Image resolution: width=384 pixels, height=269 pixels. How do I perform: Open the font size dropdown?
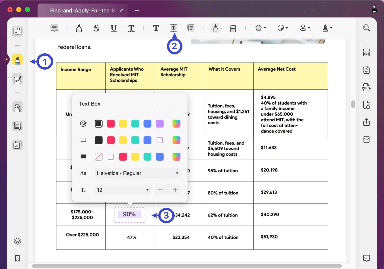coord(122,190)
